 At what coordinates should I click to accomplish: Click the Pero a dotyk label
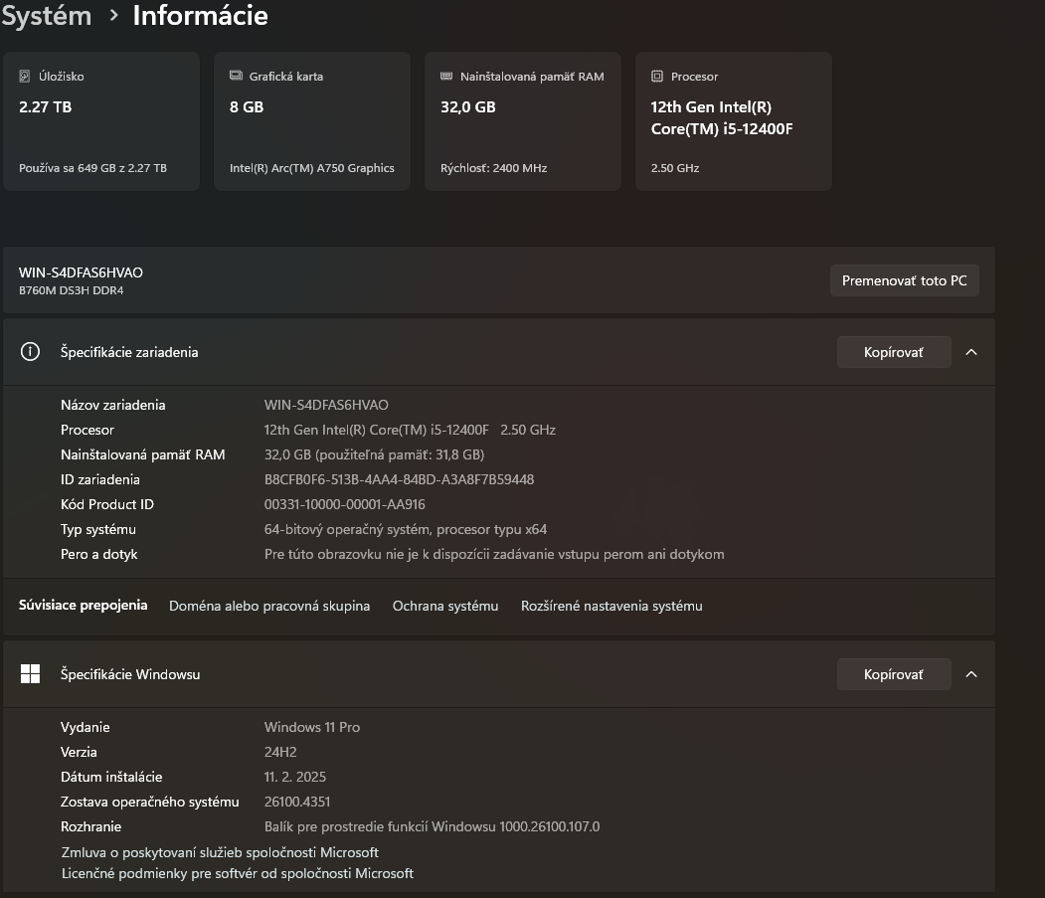click(98, 554)
